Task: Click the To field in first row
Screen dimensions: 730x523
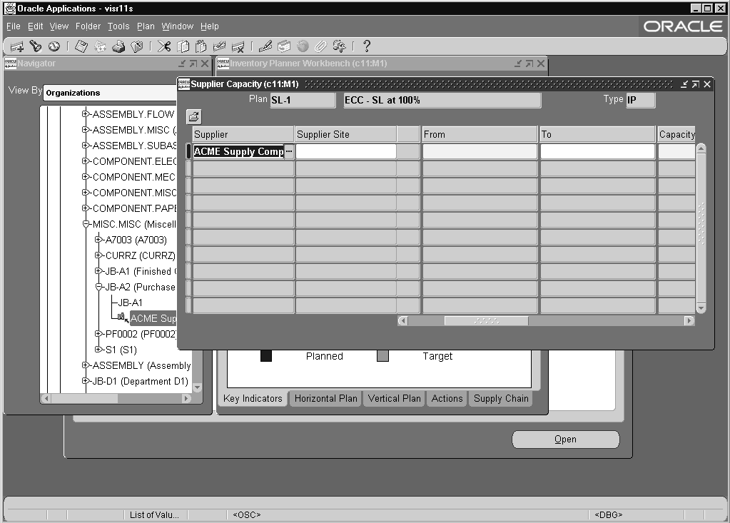Action: tap(597, 152)
